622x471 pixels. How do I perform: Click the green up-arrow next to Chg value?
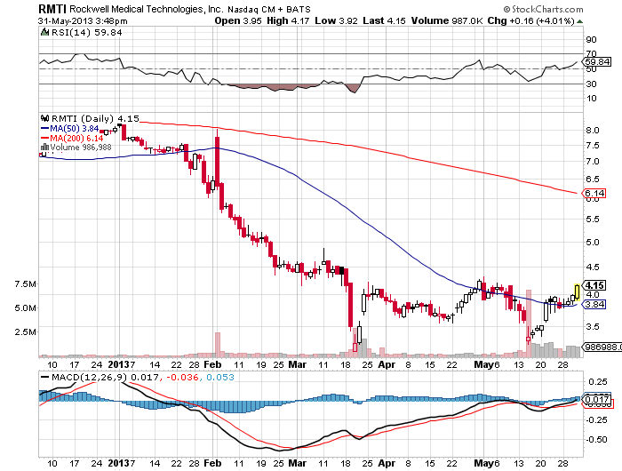pyautogui.click(x=579, y=21)
